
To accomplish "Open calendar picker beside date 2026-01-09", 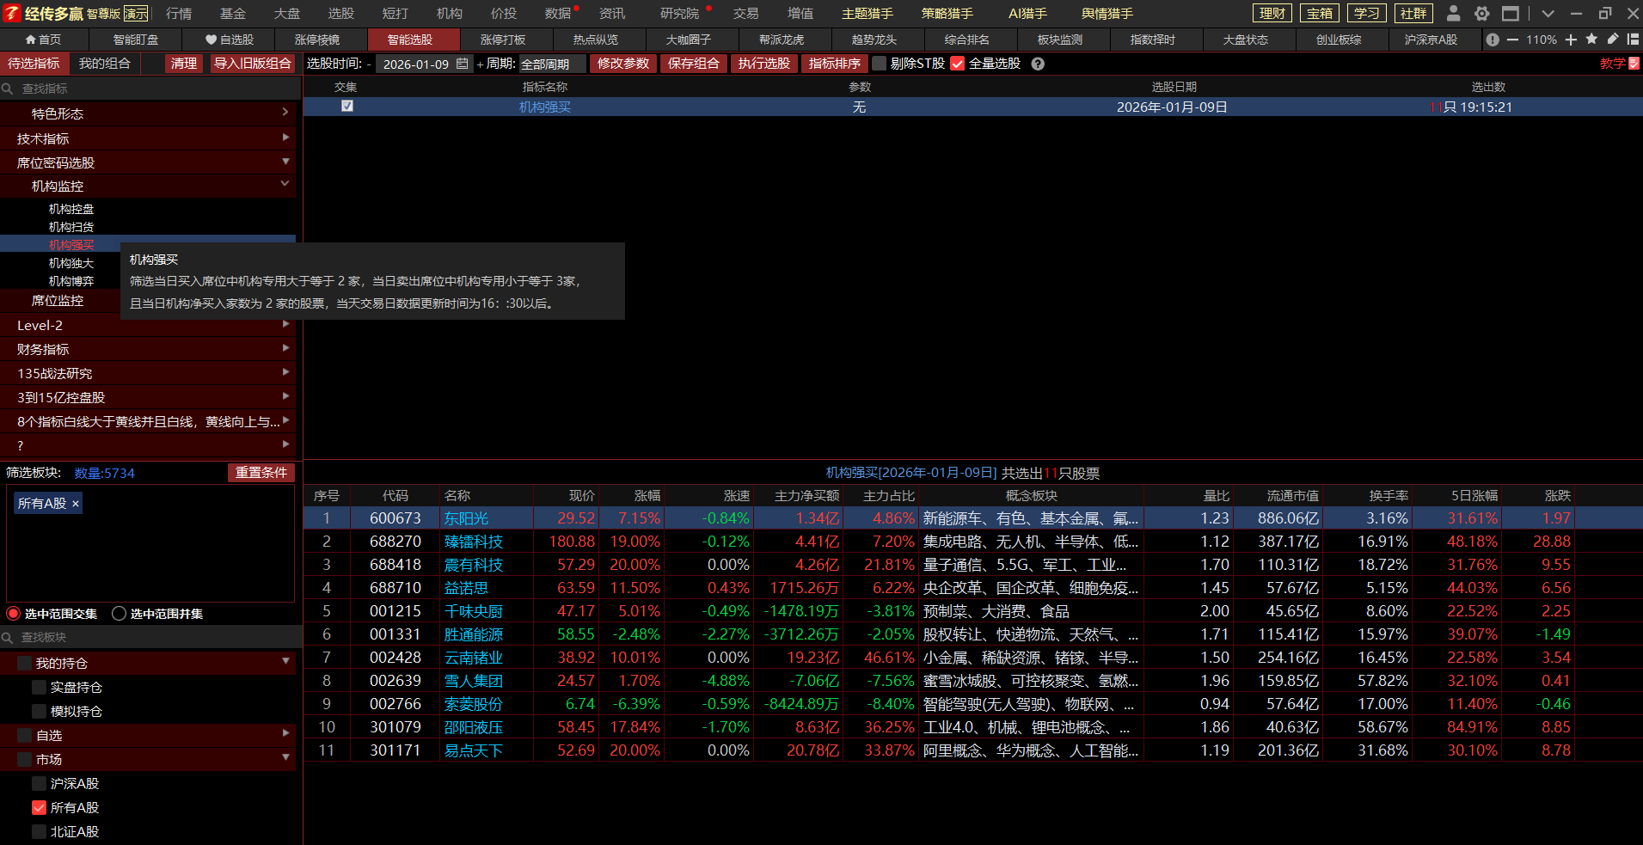I will [462, 64].
